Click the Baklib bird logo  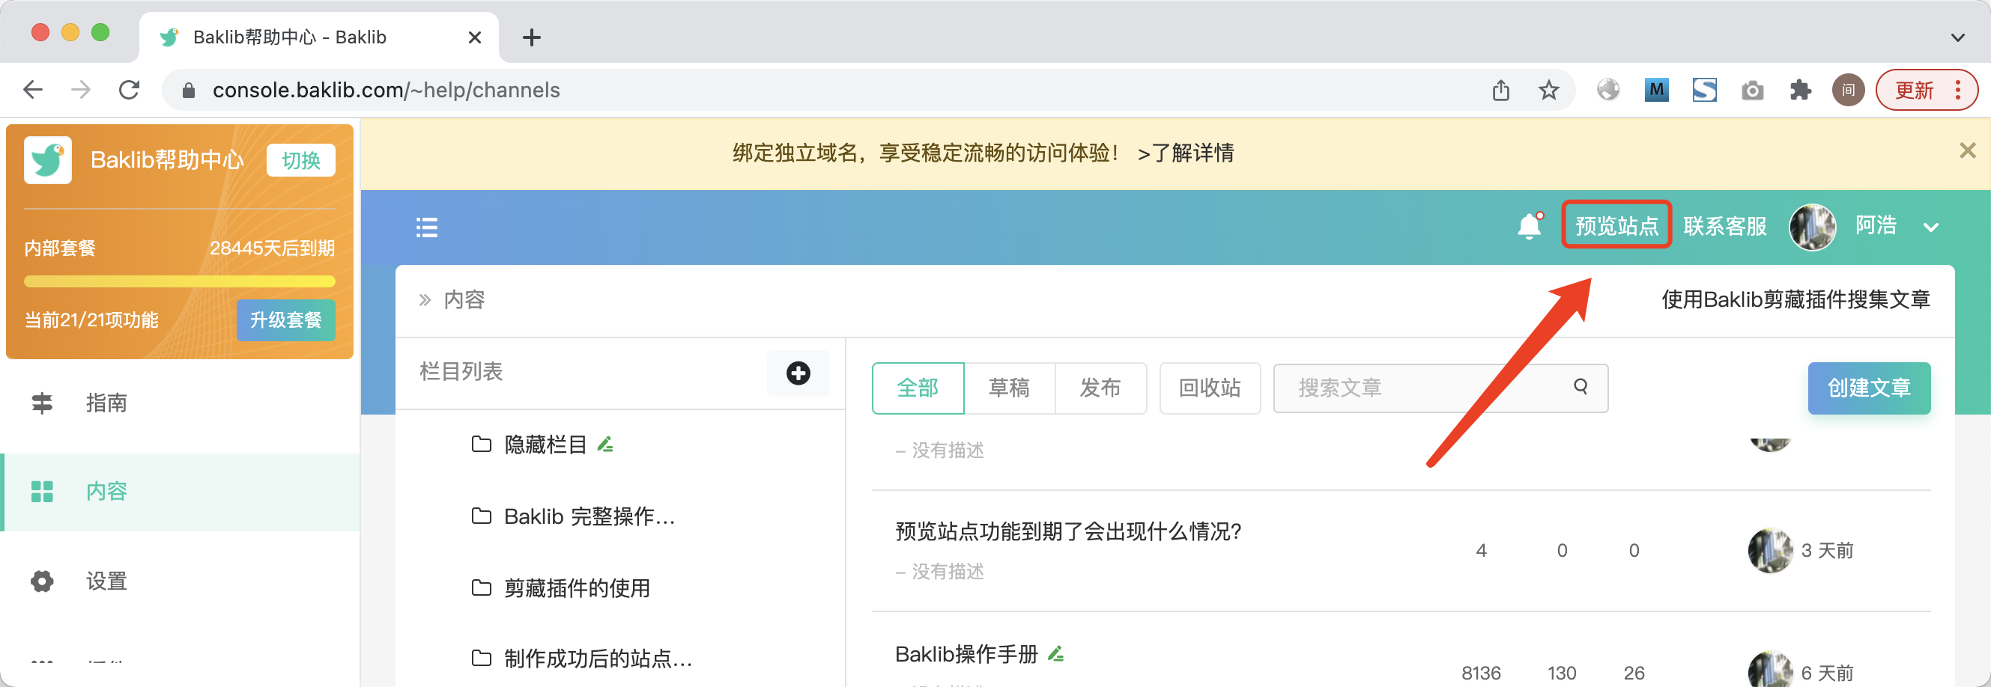click(48, 160)
